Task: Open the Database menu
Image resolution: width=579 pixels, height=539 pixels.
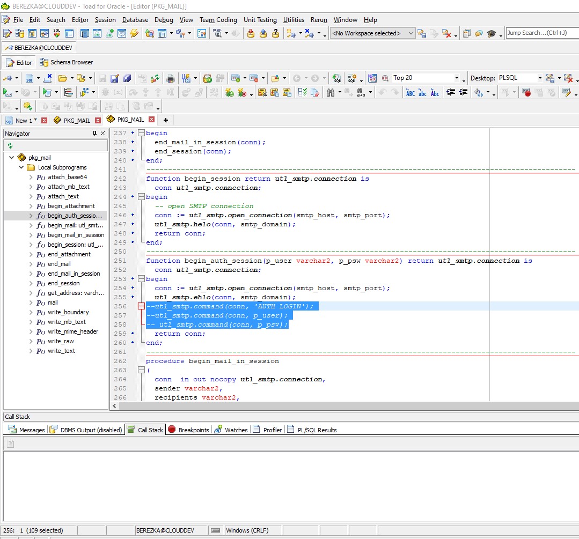Action: pyautogui.click(x=135, y=20)
